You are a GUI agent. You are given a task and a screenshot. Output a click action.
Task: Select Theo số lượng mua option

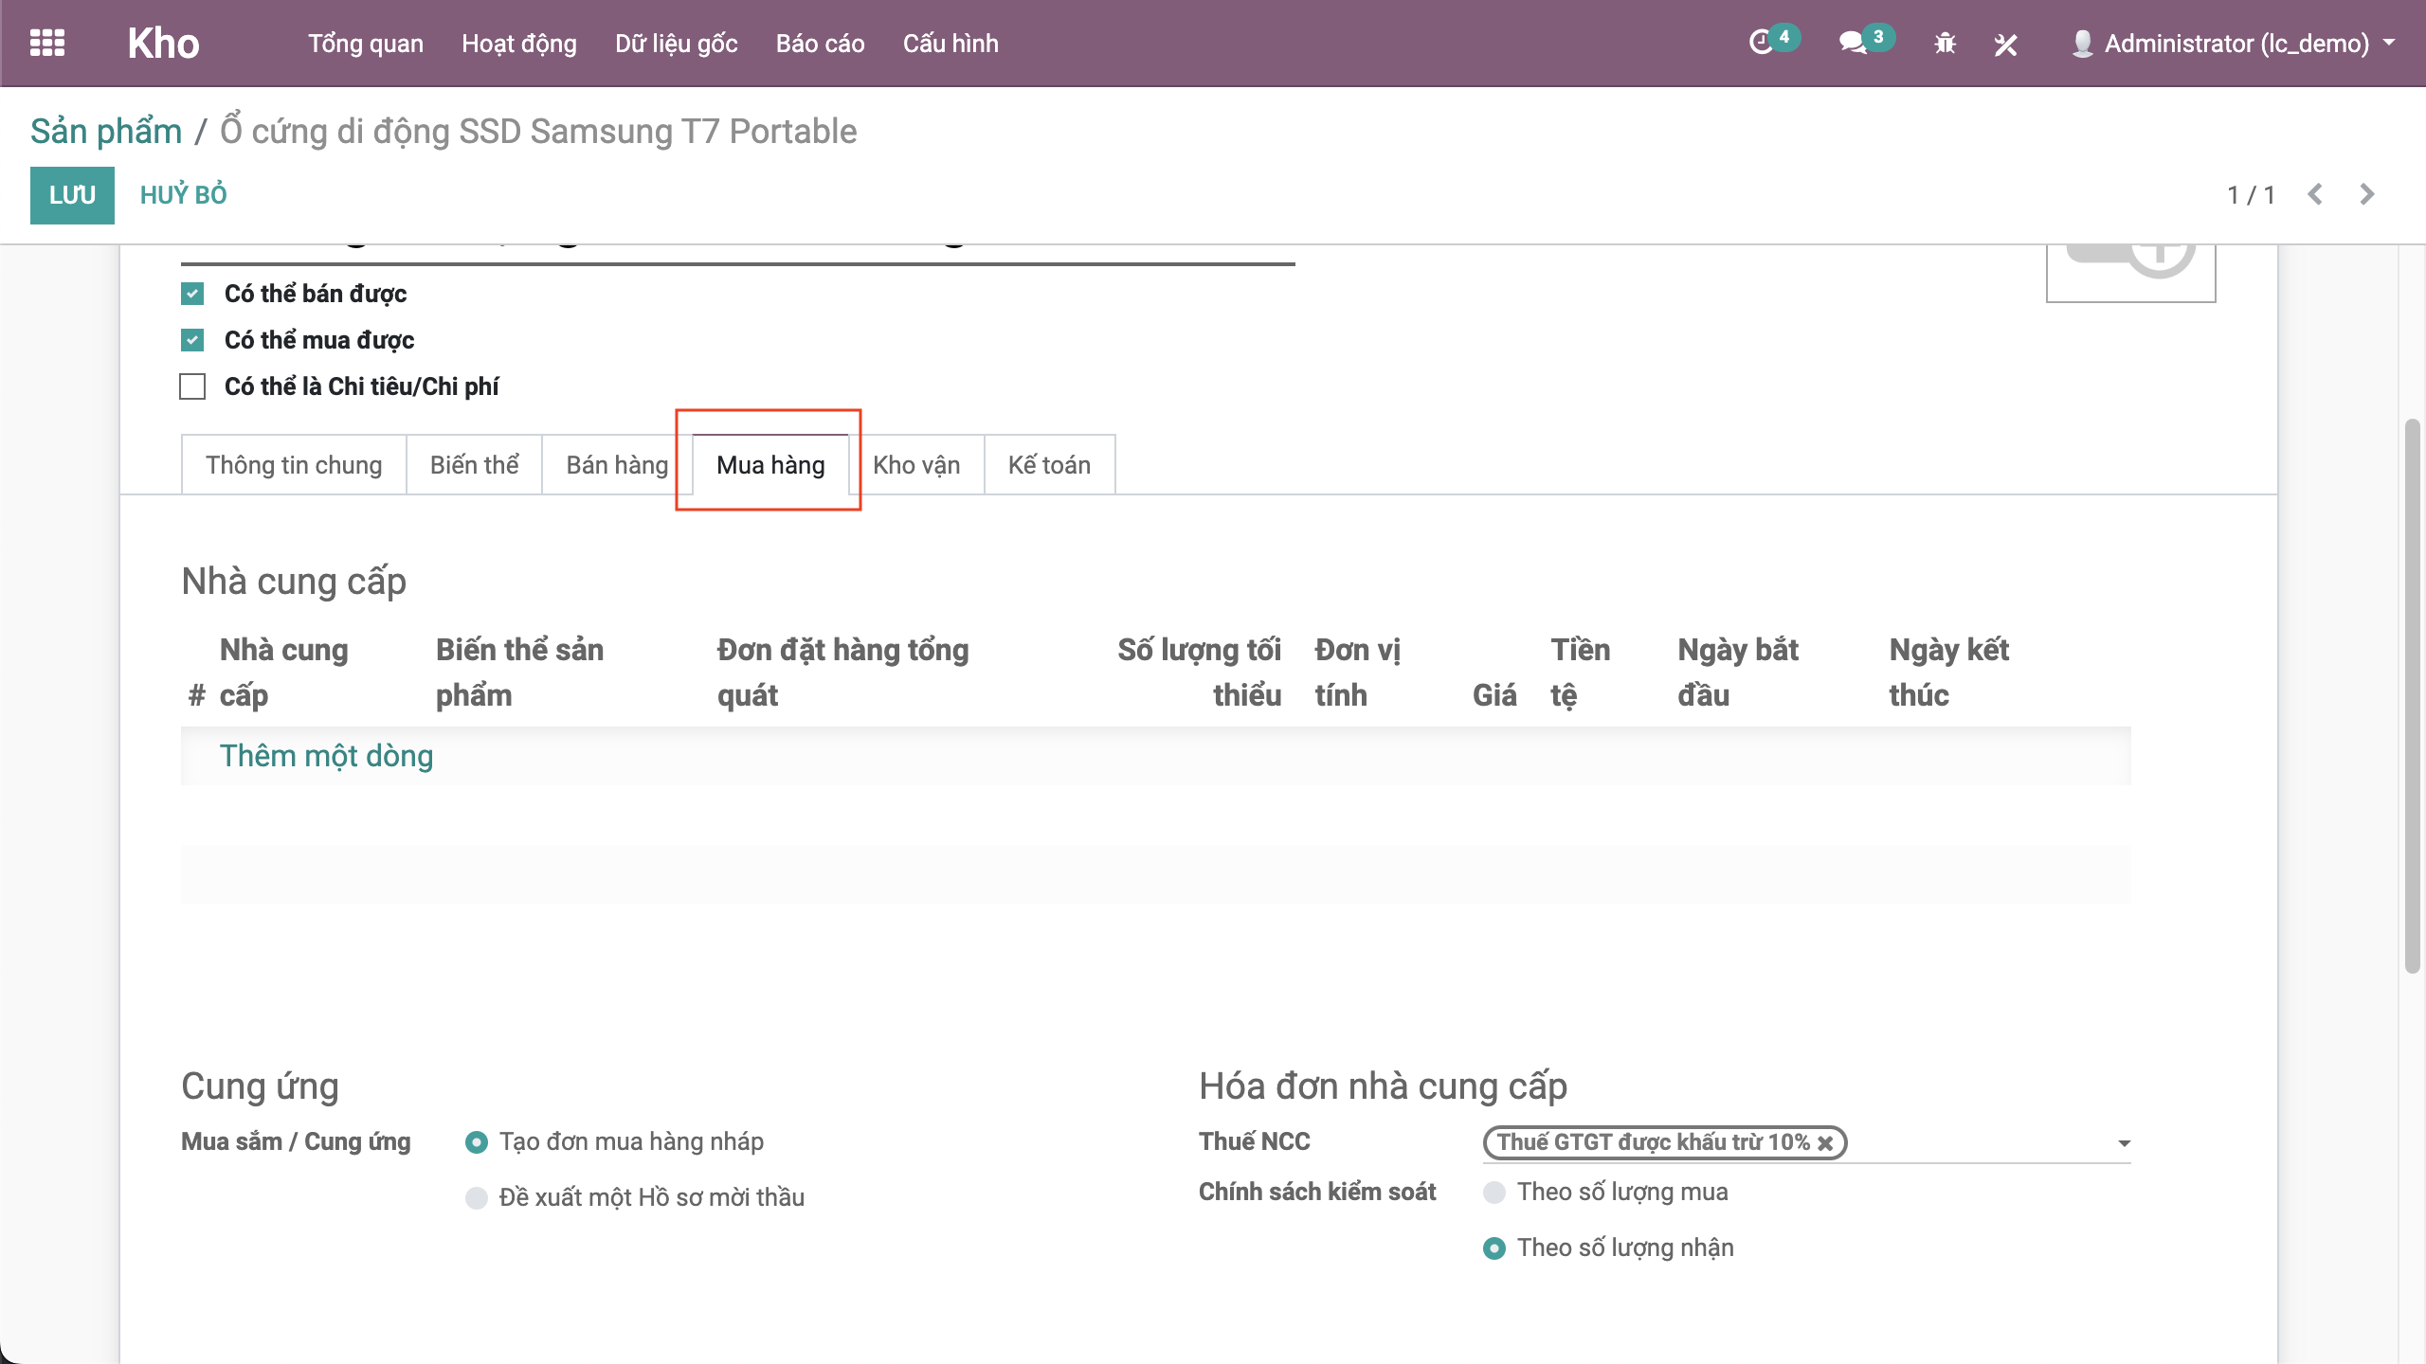point(1494,1193)
